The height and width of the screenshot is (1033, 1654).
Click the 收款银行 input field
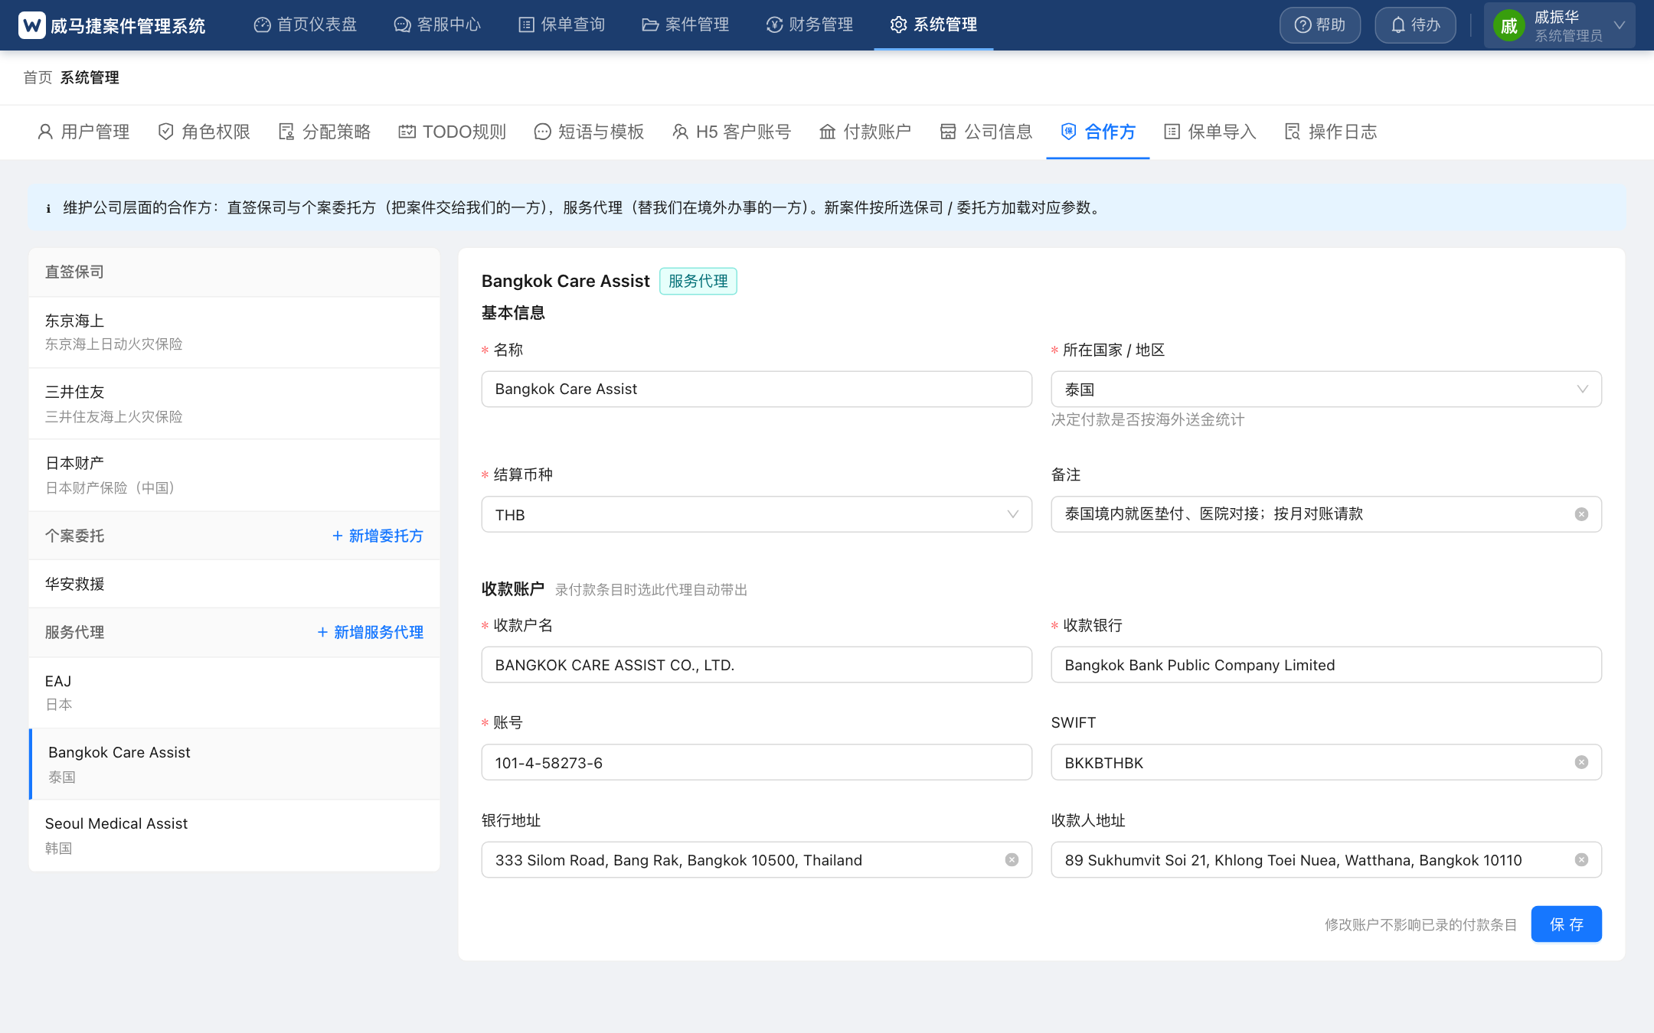pyautogui.click(x=1326, y=665)
